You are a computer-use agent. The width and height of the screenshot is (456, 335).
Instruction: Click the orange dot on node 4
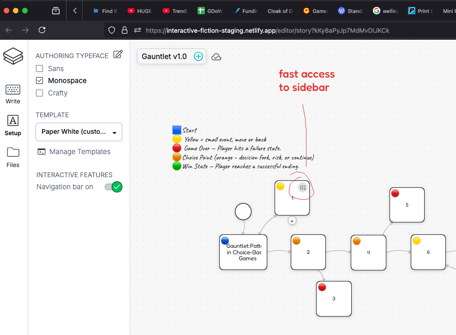coord(357,241)
